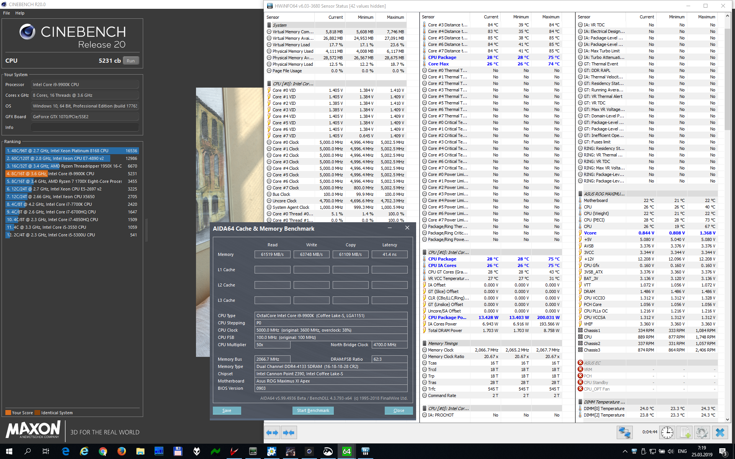Open Cinebench Help menu

tap(20, 13)
